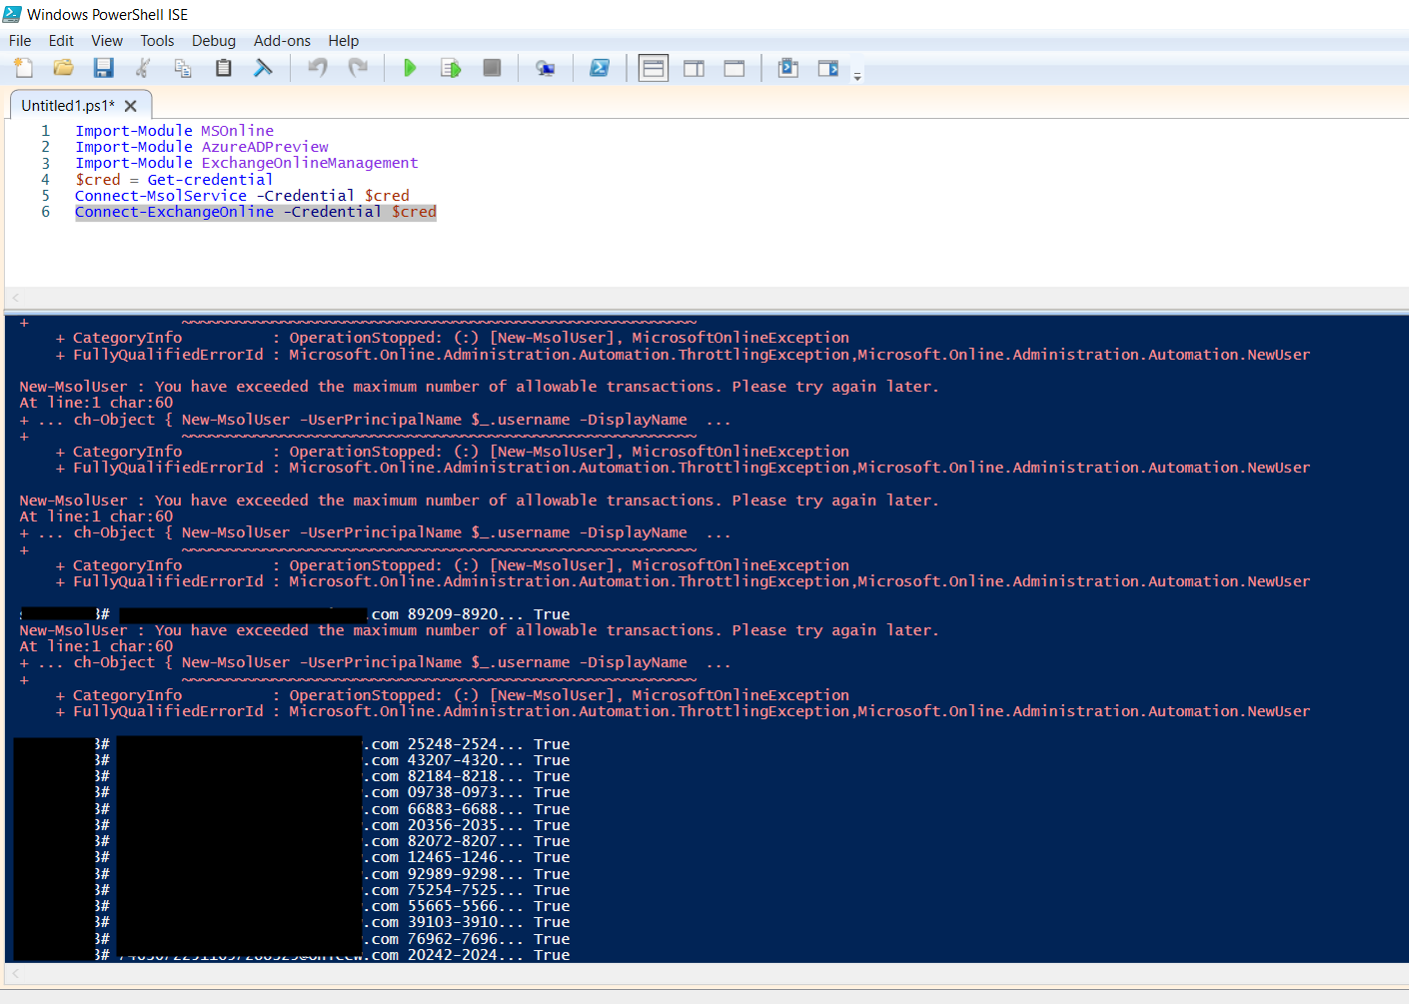
Task: Redo the last edit
Action: [358, 68]
